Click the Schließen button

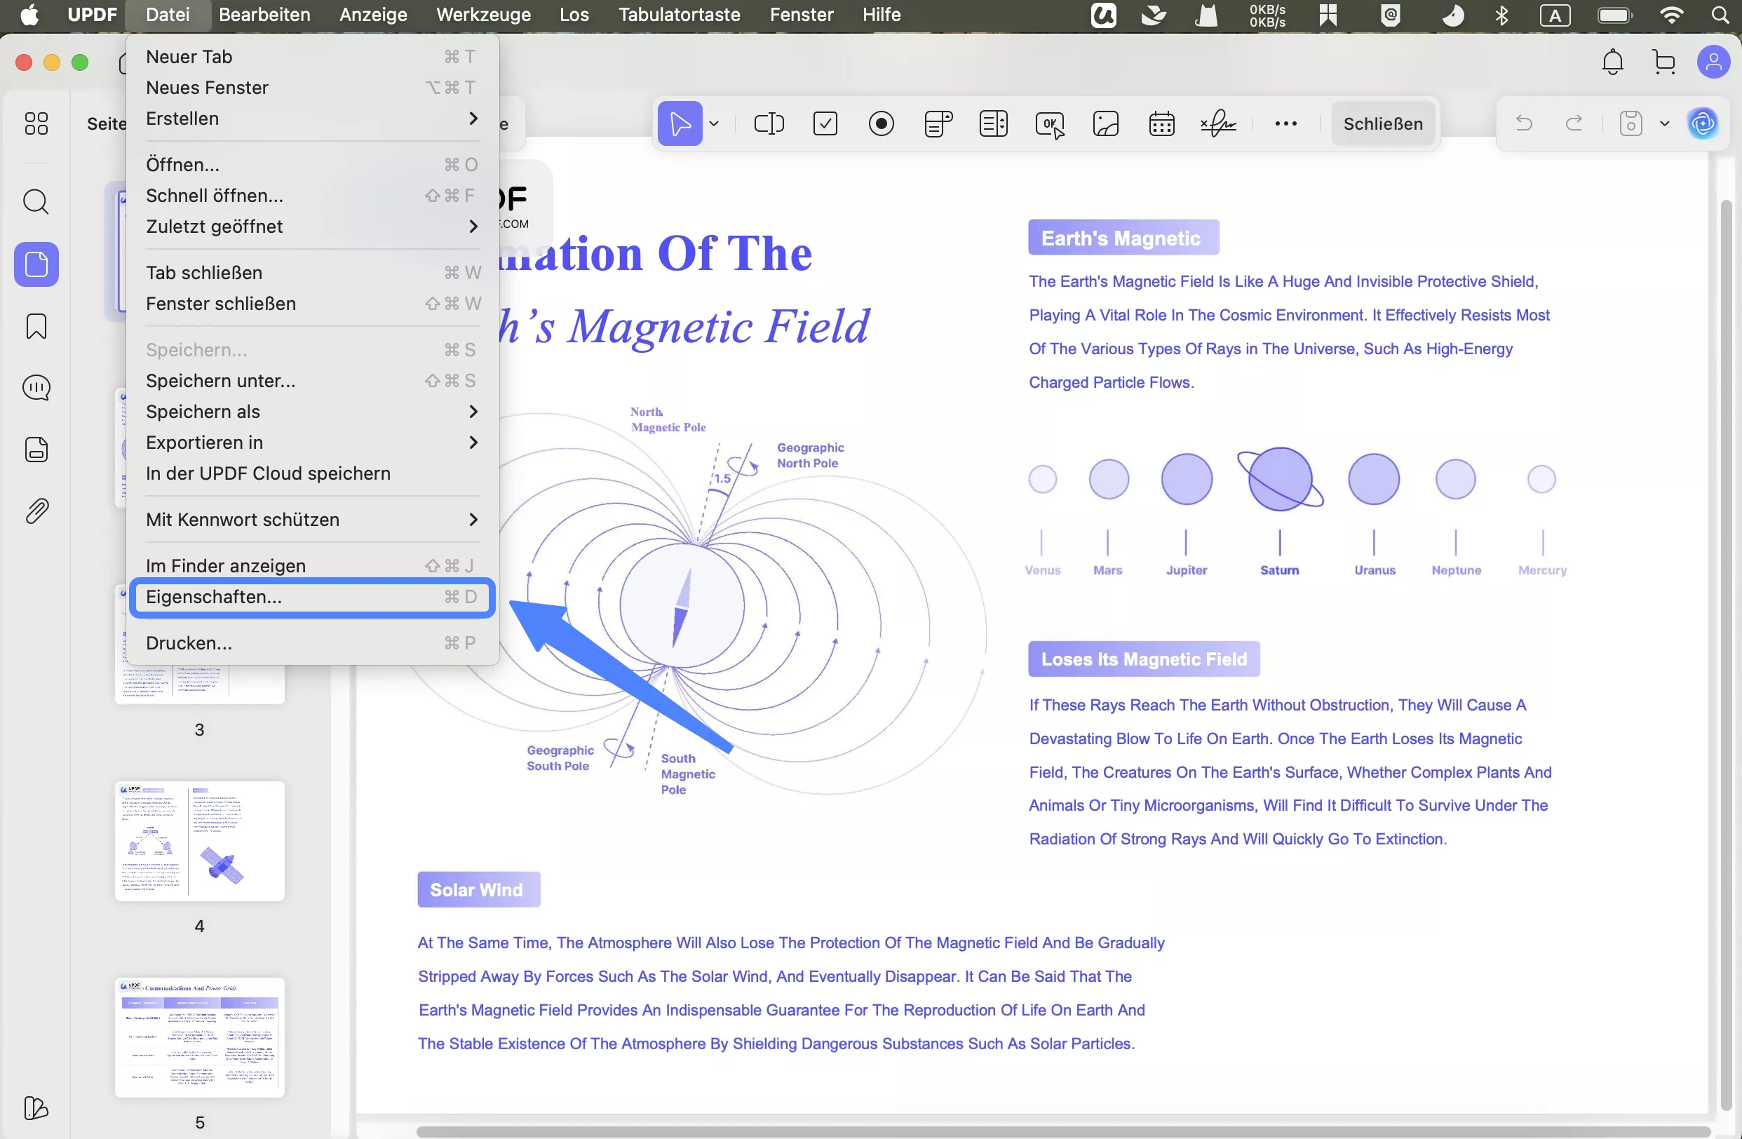1383,123
